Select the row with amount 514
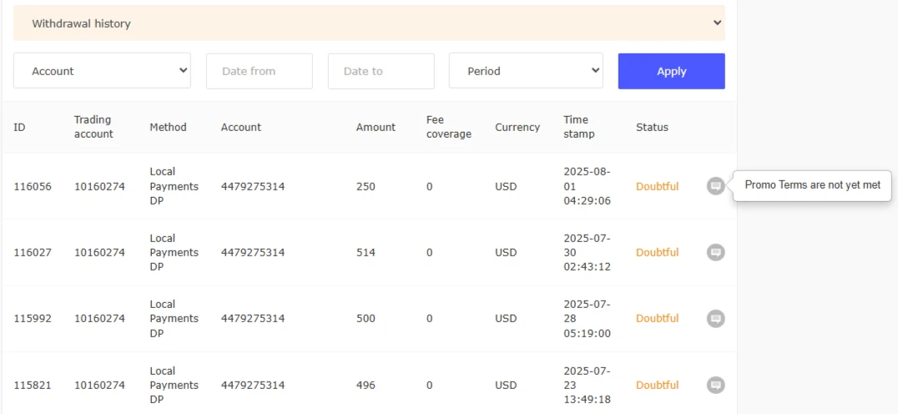This screenshot has height=414, width=898. coord(366,252)
